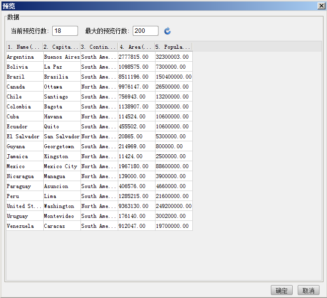This screenshot has height=298, width=327.
Task: Click the Asuncion capital cell
Action: coord(62,186)
